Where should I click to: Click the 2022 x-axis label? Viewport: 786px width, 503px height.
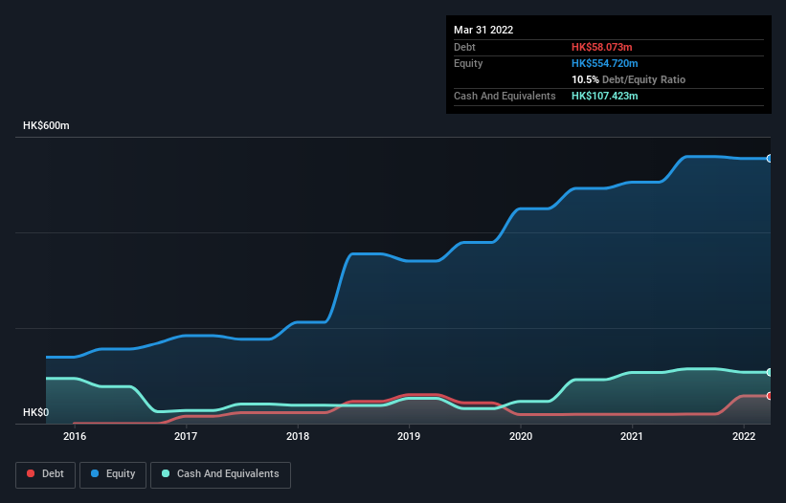pyautogui.click(x=744, y=436)
